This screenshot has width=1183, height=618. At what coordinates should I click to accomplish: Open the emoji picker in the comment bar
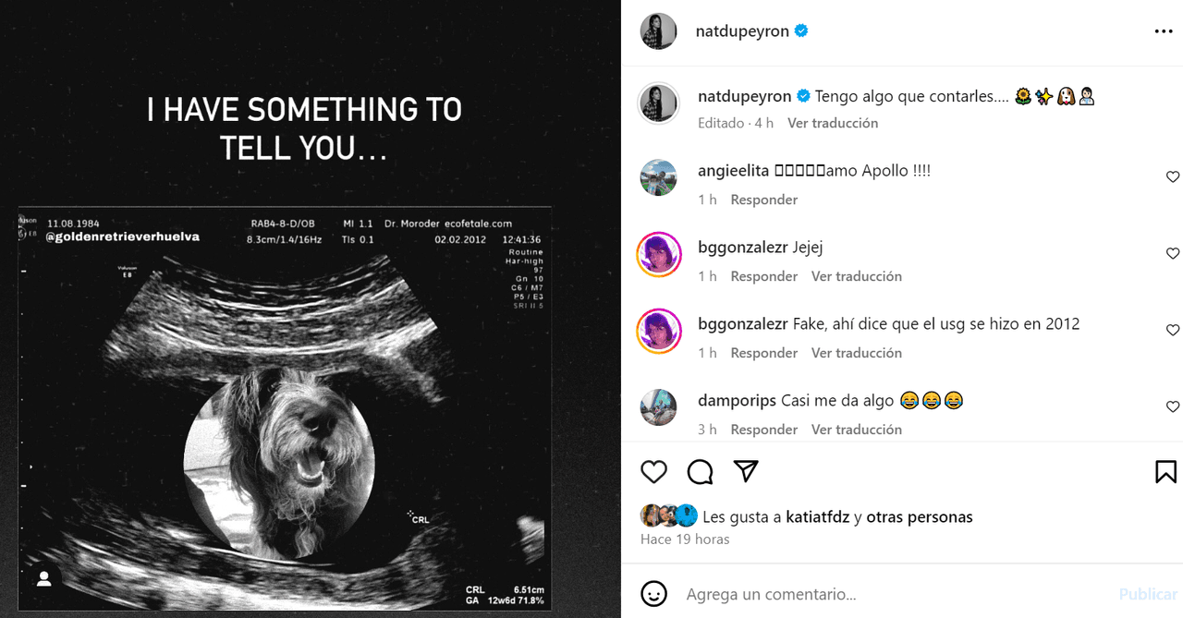pyautogui.click(x=653, y=594)
